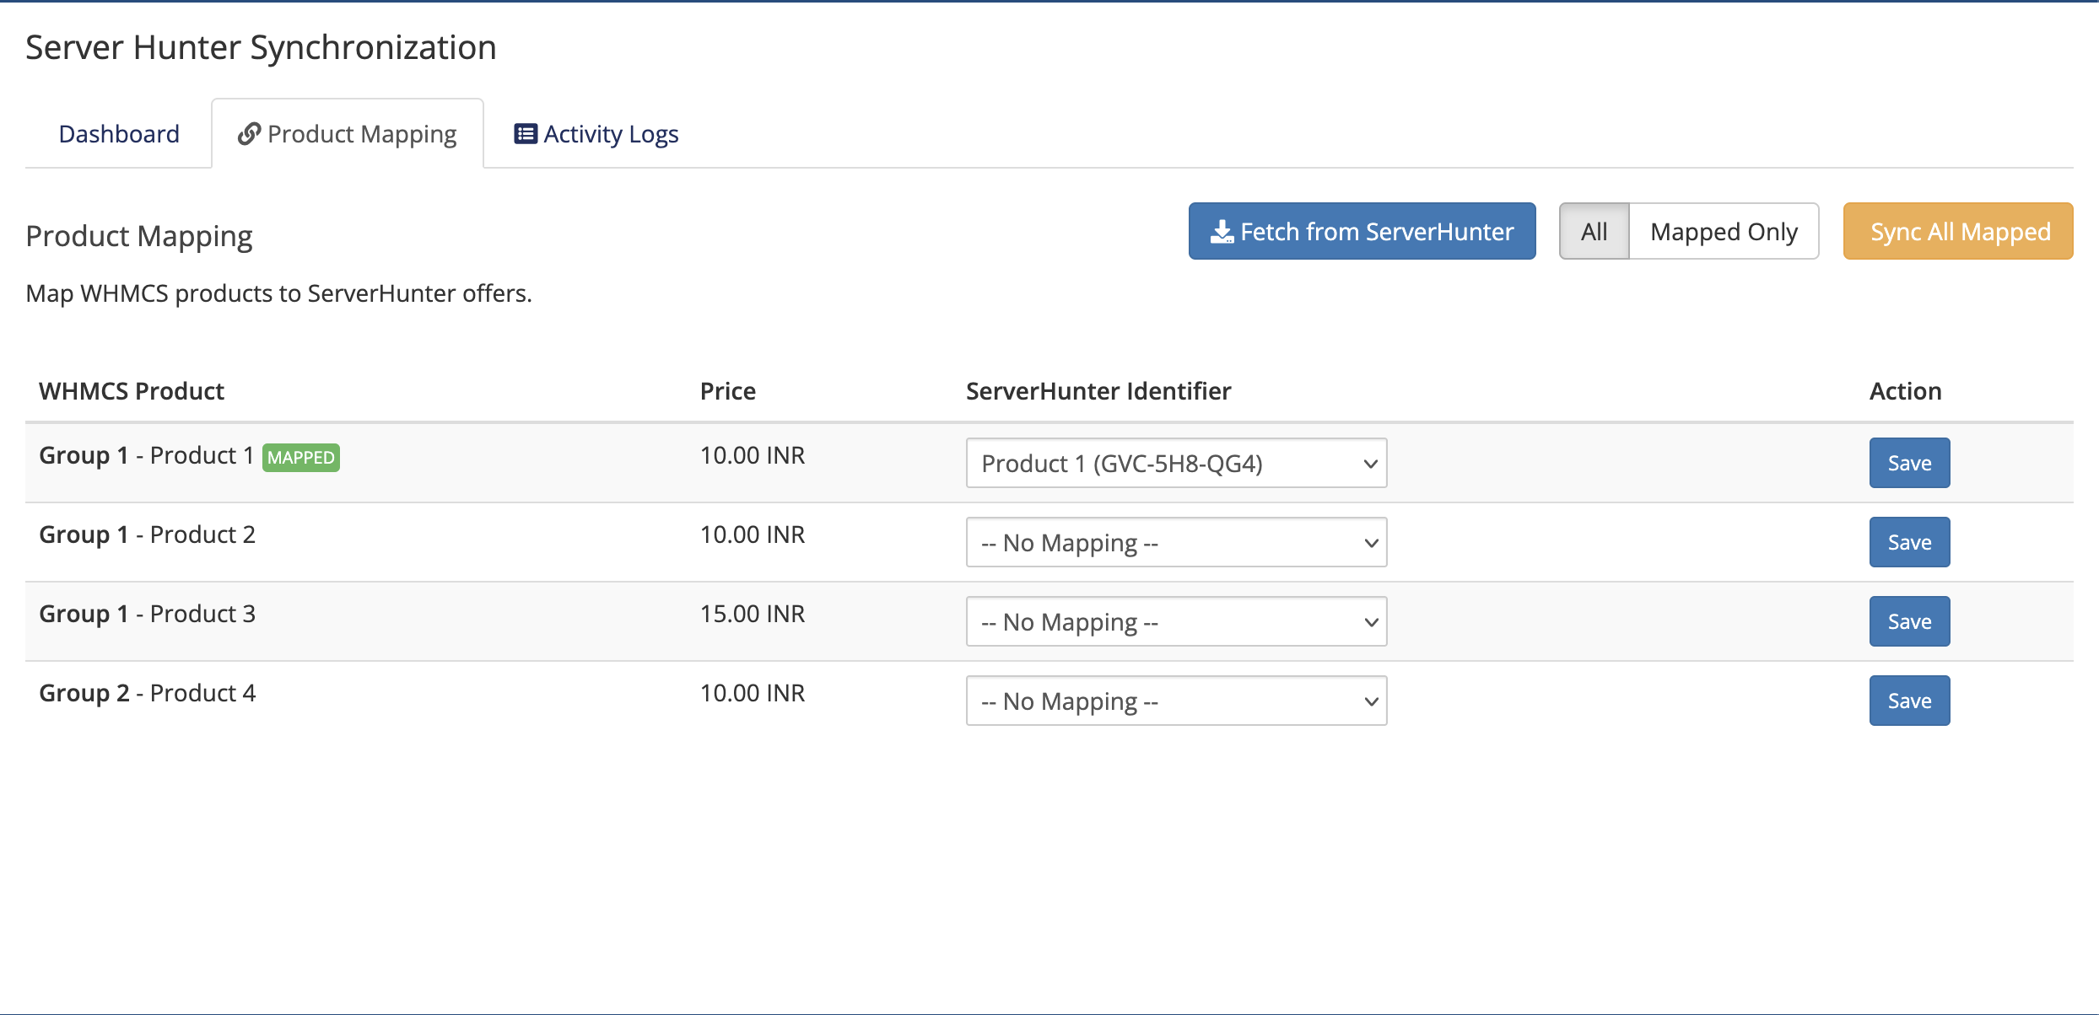Save mapping for Group 2 Product 4
2099x1015 pixels.
pos(1909,701)
